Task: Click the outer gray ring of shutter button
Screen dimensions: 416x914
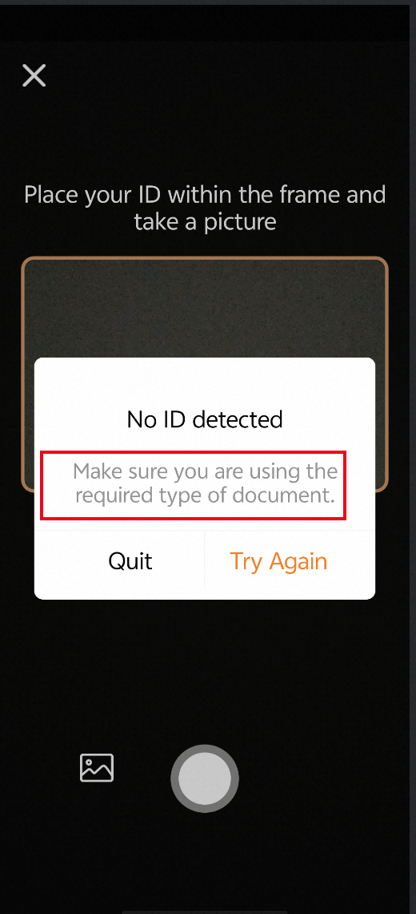Action: tap(205, 749)
